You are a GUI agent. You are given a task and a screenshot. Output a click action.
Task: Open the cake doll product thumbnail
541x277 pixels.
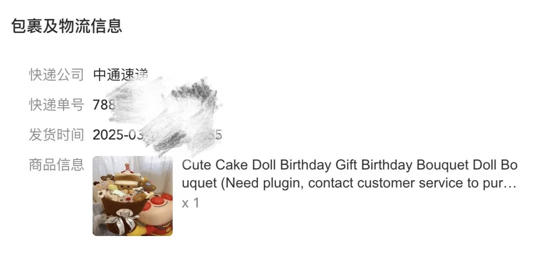[x=132, y=196]
